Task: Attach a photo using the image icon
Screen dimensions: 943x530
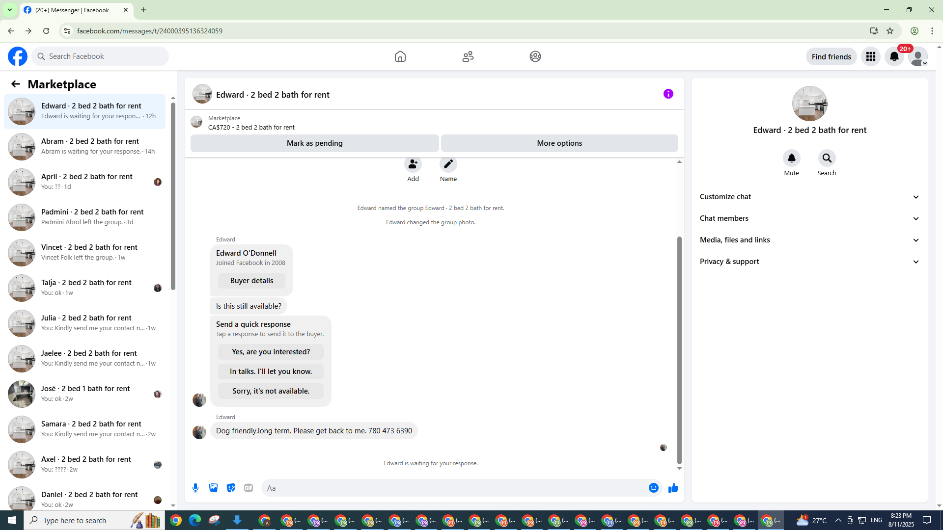Action: [213, 488]
